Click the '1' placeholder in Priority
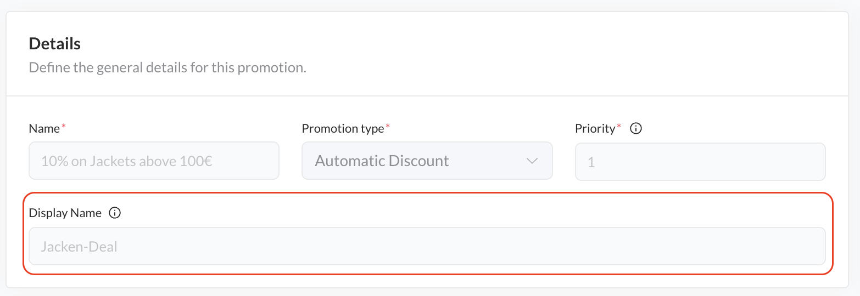 [591, 163]
